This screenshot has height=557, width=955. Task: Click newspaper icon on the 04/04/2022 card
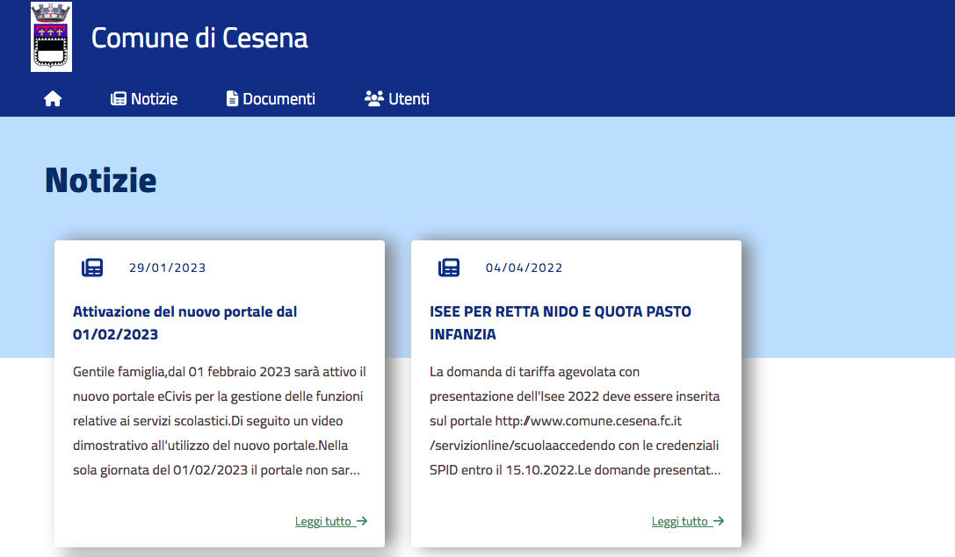[449, 268]
